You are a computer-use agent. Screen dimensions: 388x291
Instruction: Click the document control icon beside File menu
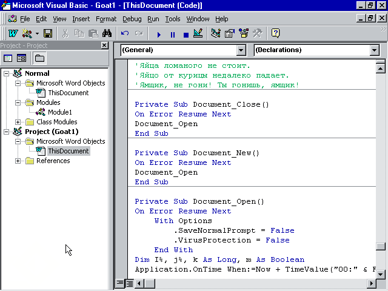click(x=12, y=19)
